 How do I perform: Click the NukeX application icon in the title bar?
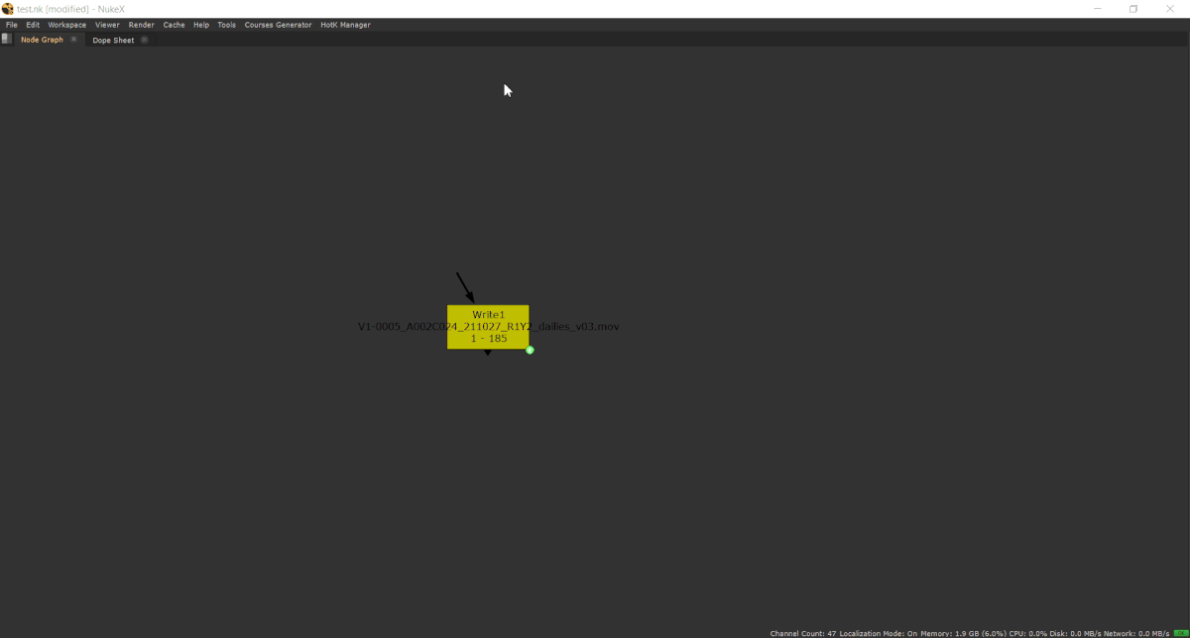pyautogui.click(x=8, y=8)
